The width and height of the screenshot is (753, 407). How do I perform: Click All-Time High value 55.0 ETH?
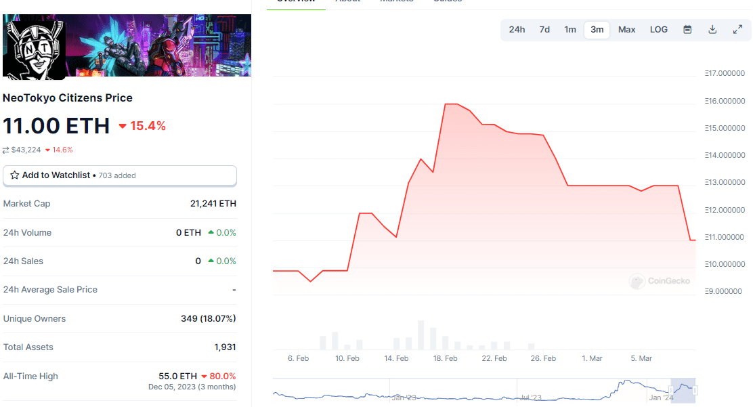click(177, 377)
